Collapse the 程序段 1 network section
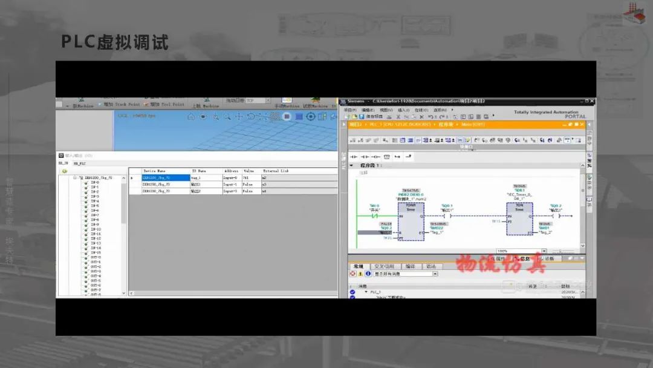653x368 pixels. (351, 165)
